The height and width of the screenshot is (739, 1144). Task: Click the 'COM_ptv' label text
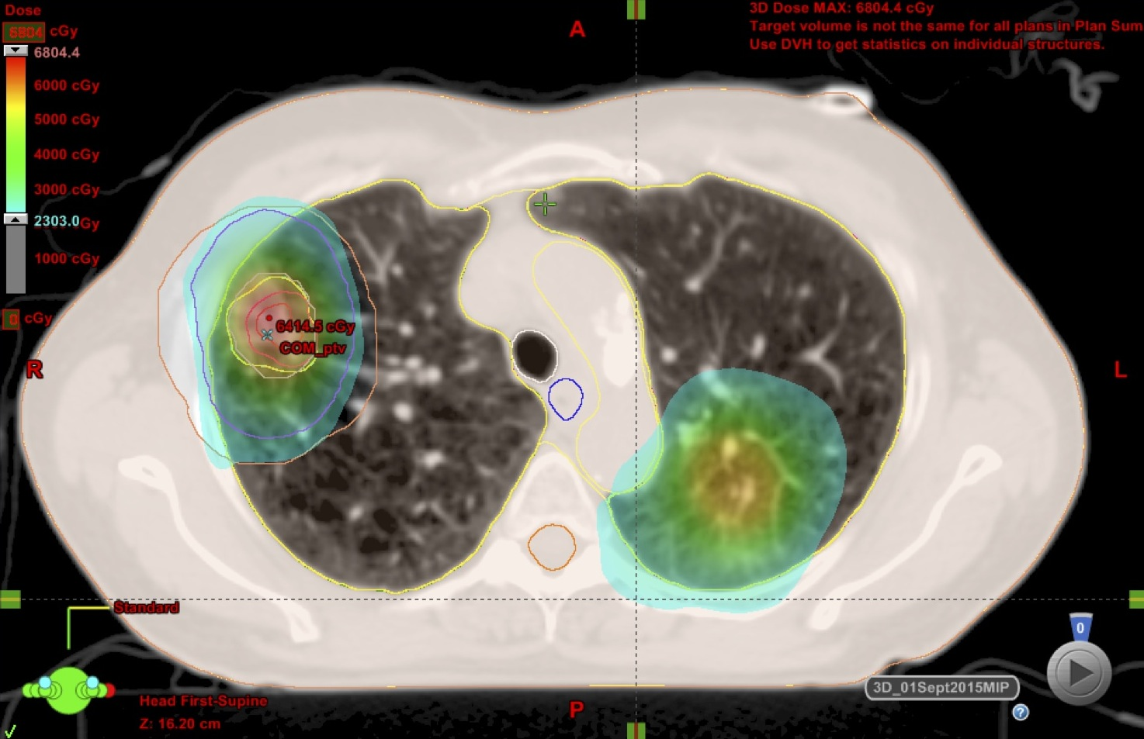click(x=313, y=348)
